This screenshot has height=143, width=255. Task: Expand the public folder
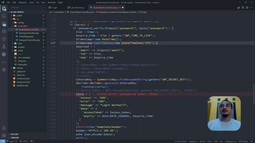click(x=20, y=15)
